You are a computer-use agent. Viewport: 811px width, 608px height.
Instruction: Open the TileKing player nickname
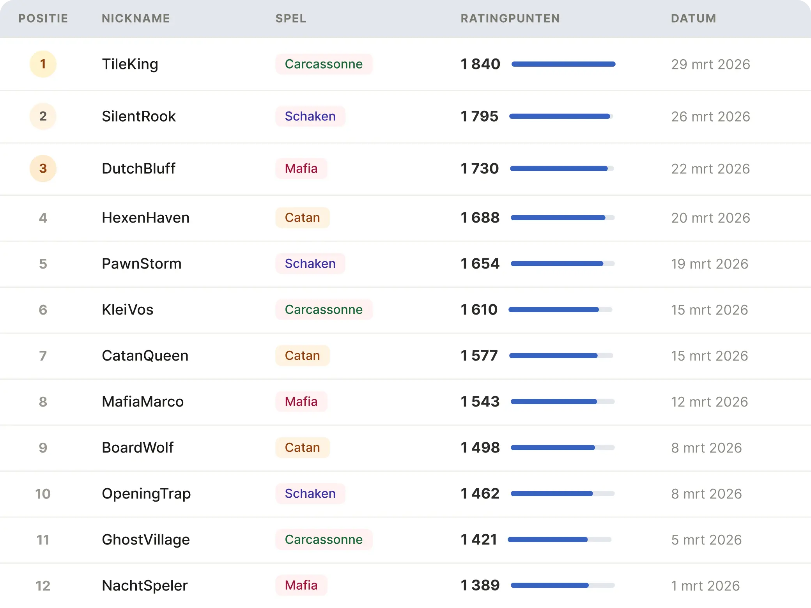click(x=130, y=64)
